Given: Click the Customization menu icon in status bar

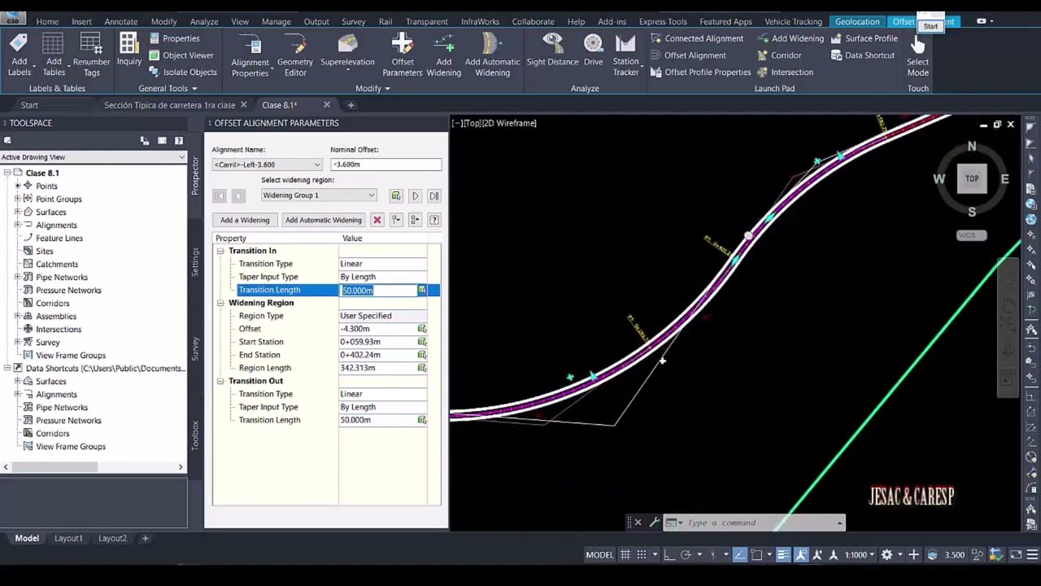Looking at the screenshot, I should 1034,555.
